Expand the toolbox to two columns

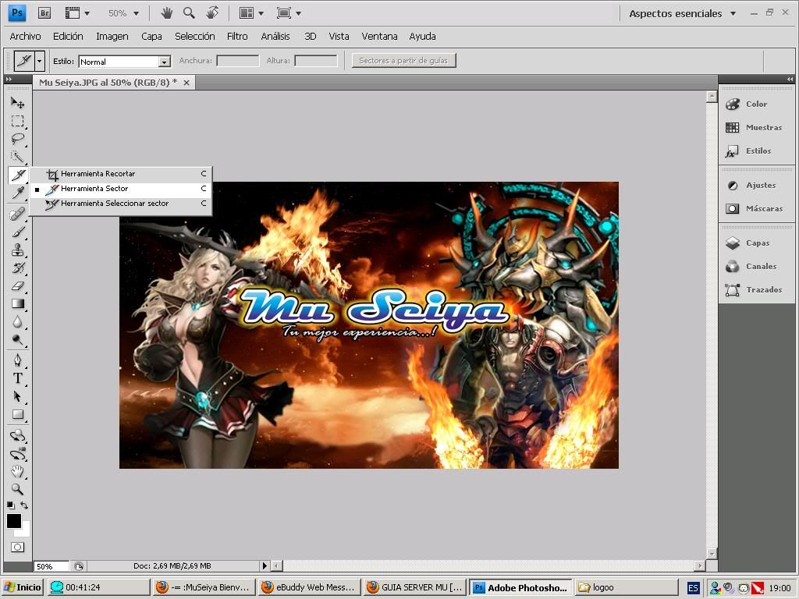9,79
